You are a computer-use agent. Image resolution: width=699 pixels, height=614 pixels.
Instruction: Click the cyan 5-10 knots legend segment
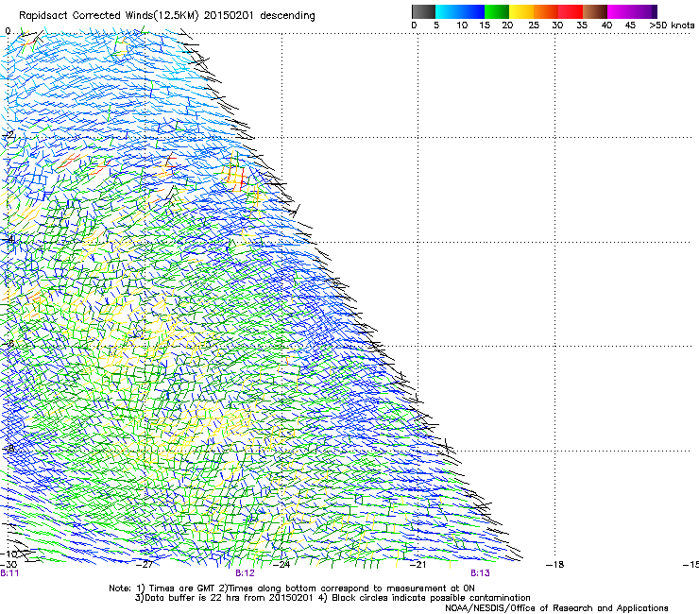coord(448,11)
